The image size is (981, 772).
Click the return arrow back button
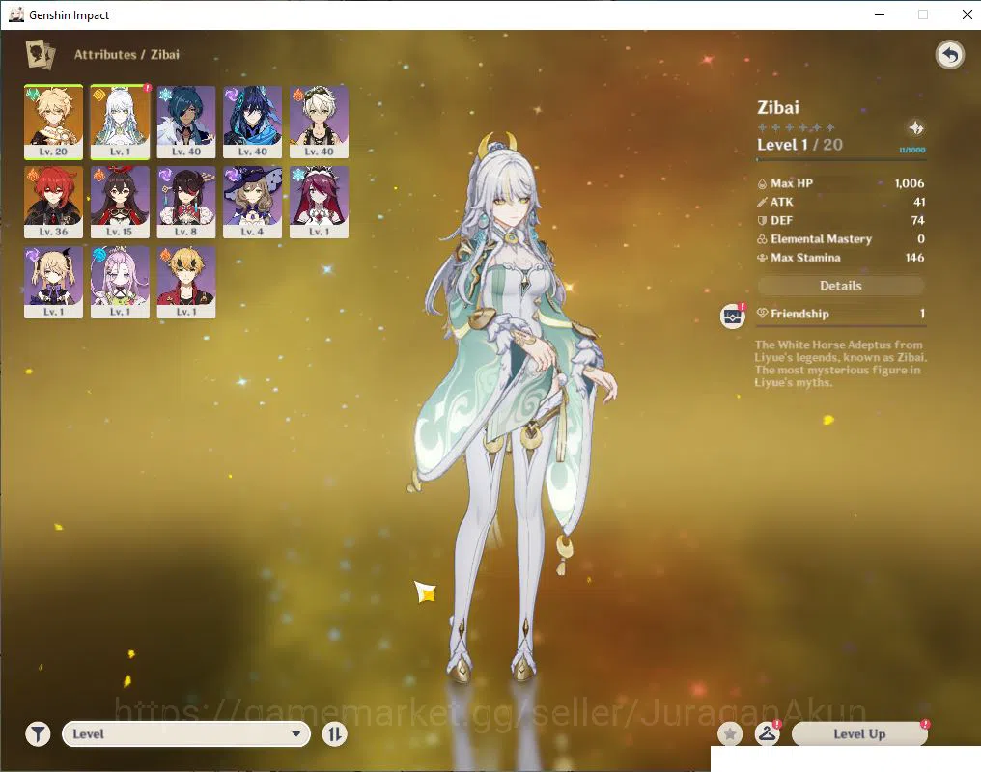[x=950, y=55]
